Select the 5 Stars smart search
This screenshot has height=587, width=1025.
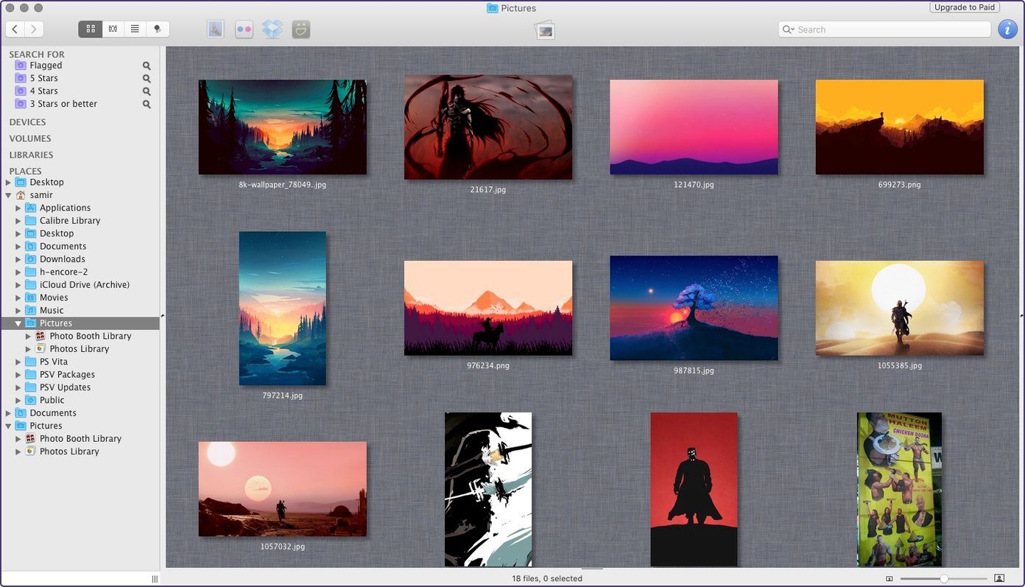(43, 78)
